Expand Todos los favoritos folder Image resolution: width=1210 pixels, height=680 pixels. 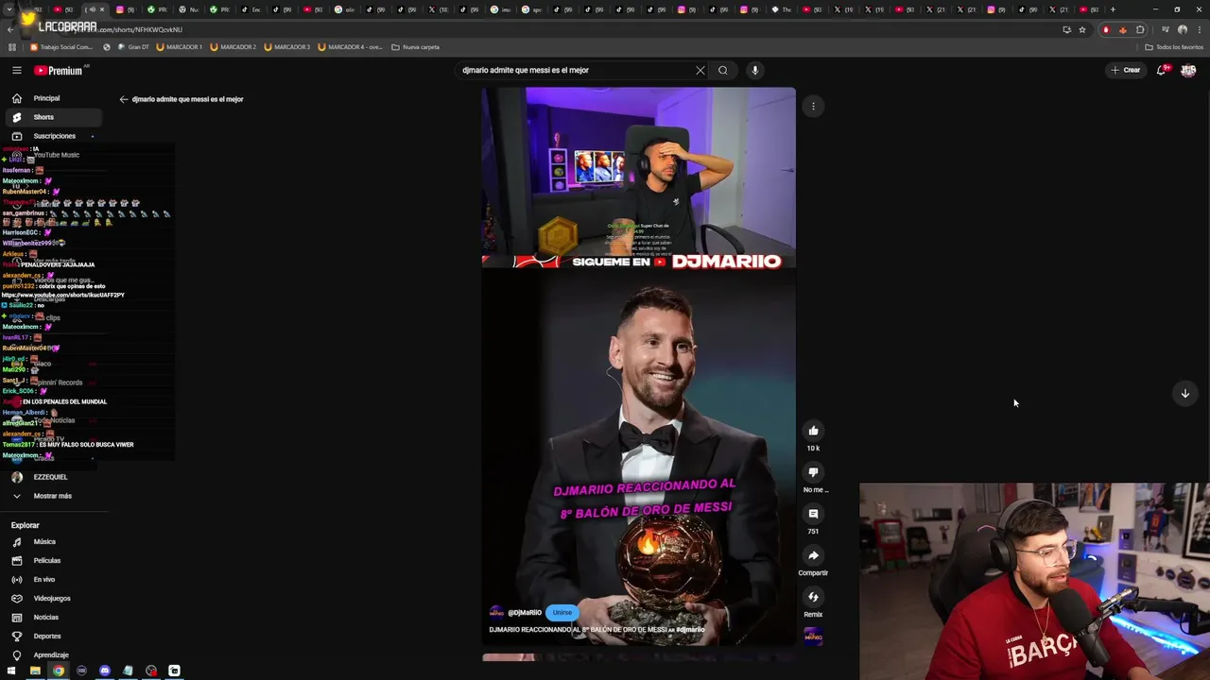click(1173, 47)
